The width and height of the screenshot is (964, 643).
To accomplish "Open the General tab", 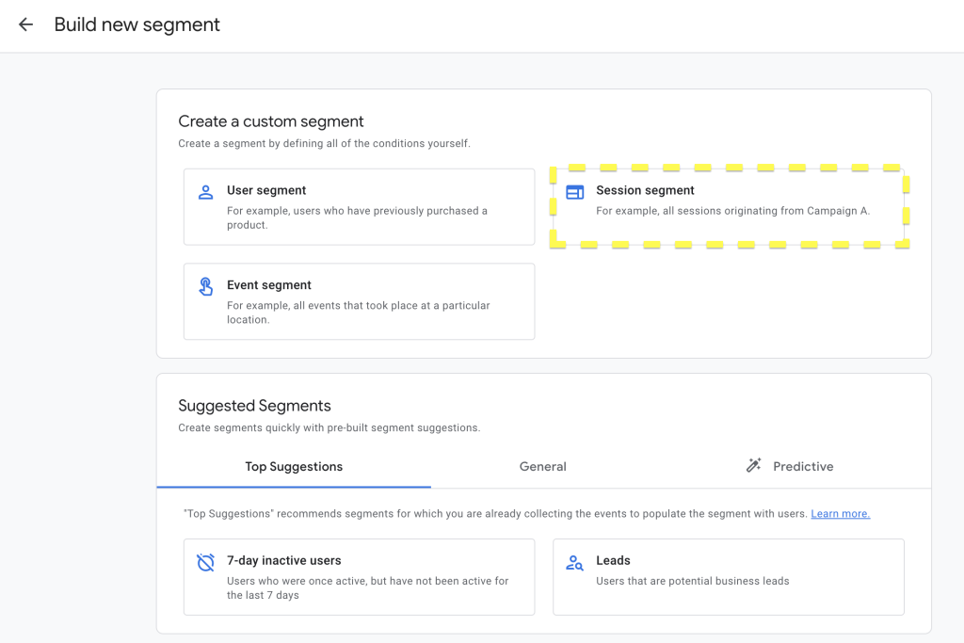I will tap(542, 466).
